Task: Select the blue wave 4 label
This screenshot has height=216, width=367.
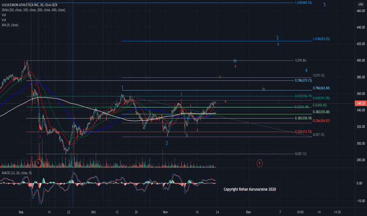Action: [x=306, y=71]
